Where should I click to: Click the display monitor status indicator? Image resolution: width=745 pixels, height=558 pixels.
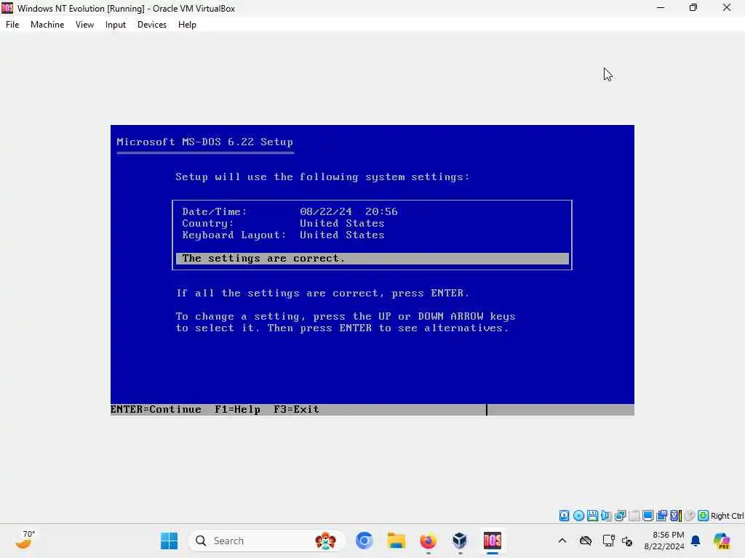click(x=648, y=516)
